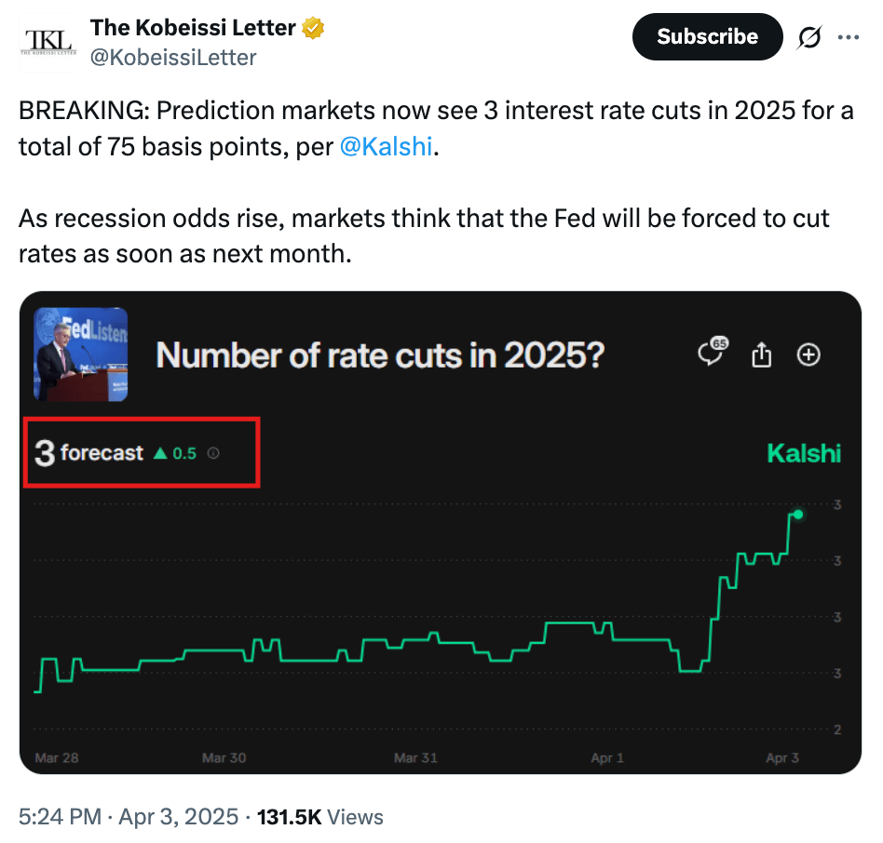This screenshot has height=843, width=883.
Task: Click the Mar 30 date label on the chart axis
Action: coord(224,758)
